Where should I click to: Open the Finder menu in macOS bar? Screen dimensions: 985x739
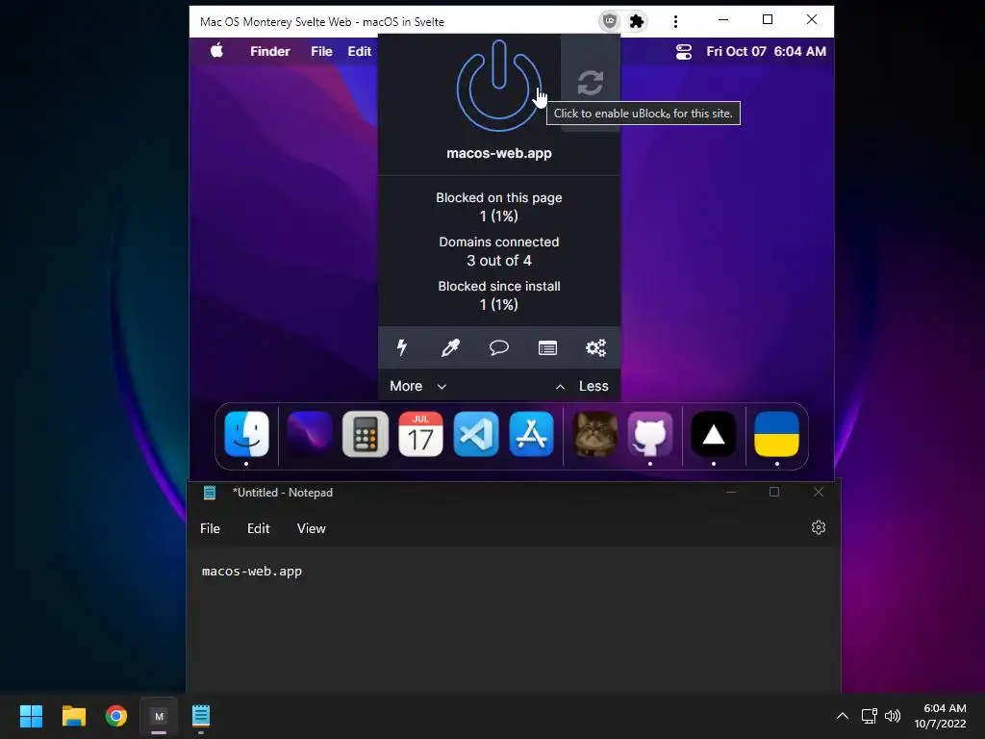pos(270,52)
